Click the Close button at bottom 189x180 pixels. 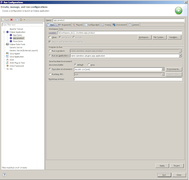[179, 175]
